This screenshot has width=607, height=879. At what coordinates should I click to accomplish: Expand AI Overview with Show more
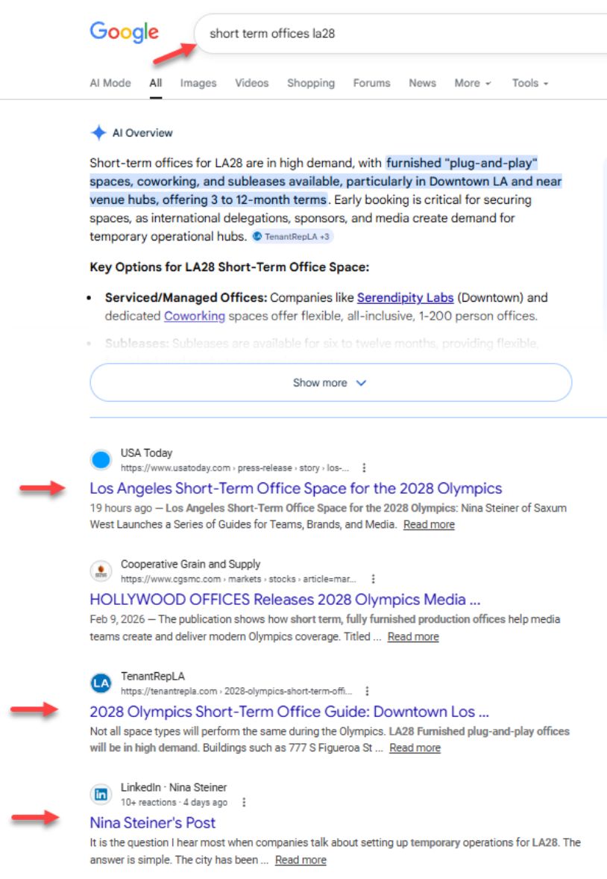pos(330,383)
